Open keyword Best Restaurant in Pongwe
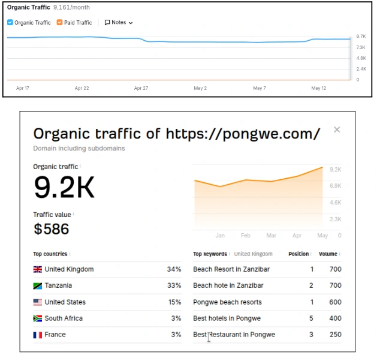The image size is (377, 355). tap(234, 335)
